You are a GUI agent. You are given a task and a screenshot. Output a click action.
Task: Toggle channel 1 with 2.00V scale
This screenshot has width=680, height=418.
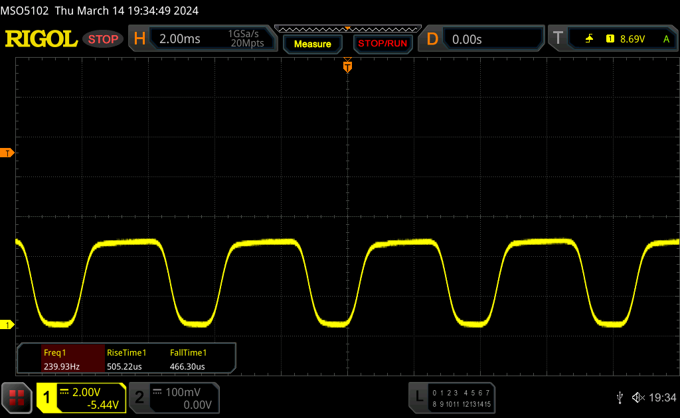(81, 397)
